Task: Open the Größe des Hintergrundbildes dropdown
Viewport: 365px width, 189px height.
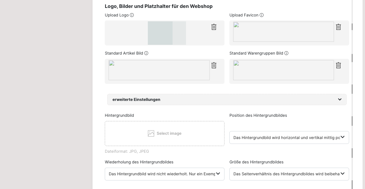Action: (x=289, y=174)
